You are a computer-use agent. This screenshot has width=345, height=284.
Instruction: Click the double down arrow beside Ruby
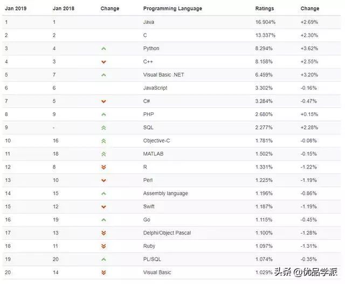[x=103, y=246]
